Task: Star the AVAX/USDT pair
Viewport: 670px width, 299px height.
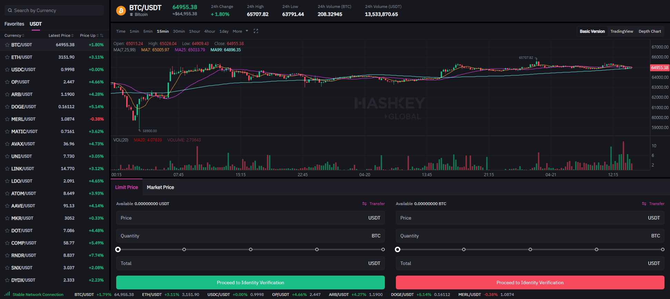Action: point(7,144)
